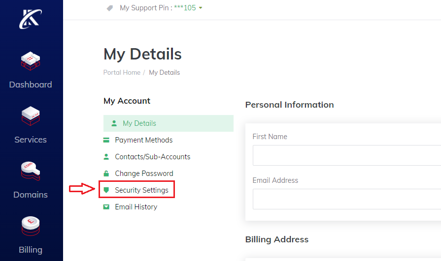
Task: Click the shield icon next to Security Settings
Action: (106, 190)
